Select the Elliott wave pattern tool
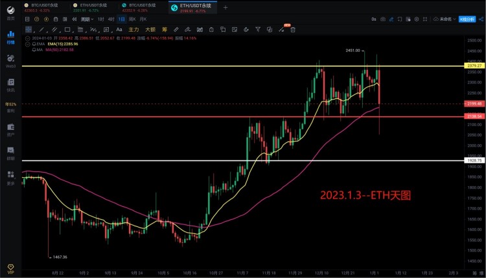 pyautogui.click(x=93, y=30)
